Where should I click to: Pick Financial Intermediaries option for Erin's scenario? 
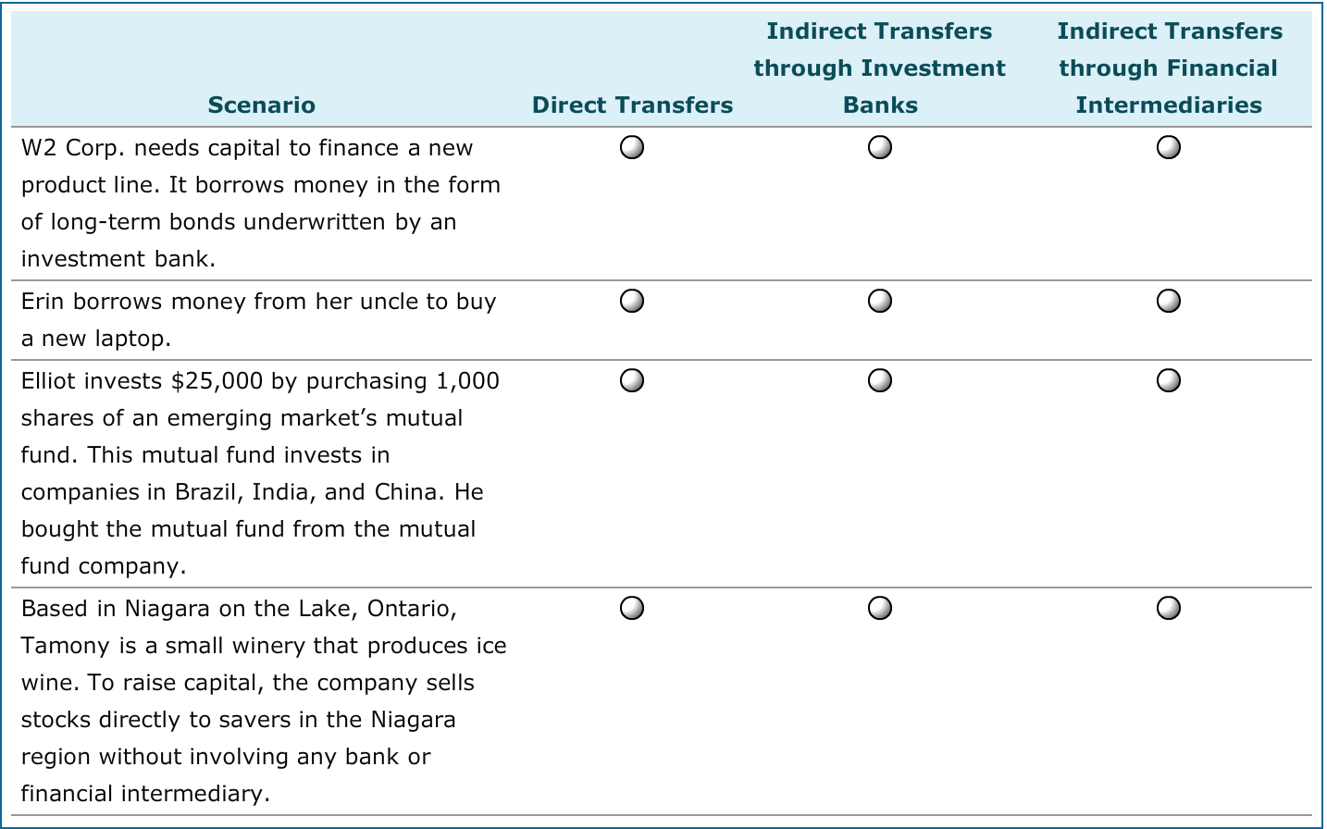tap(1169, 300)
